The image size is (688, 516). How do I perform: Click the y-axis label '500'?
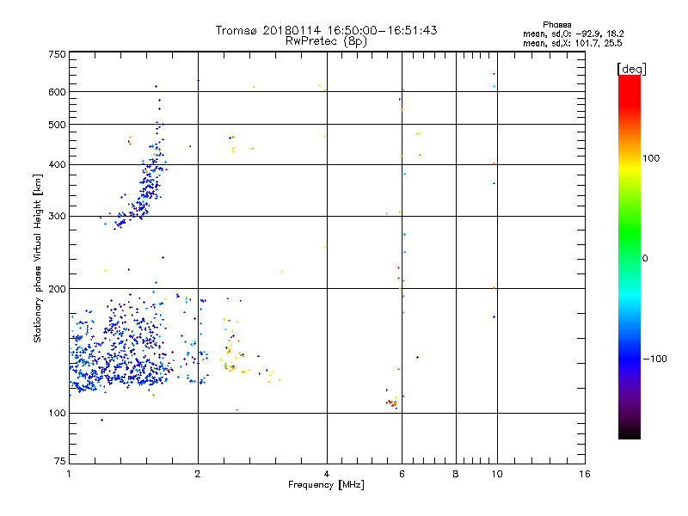[57, 125]
